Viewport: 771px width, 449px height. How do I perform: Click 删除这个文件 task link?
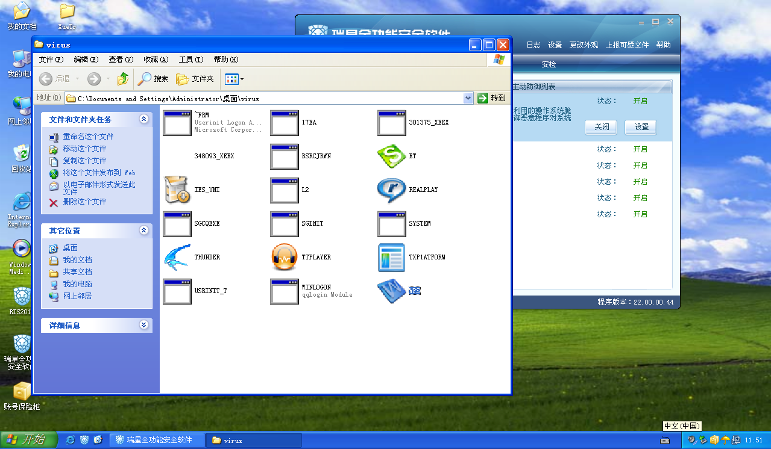click(x=84, y=202)
